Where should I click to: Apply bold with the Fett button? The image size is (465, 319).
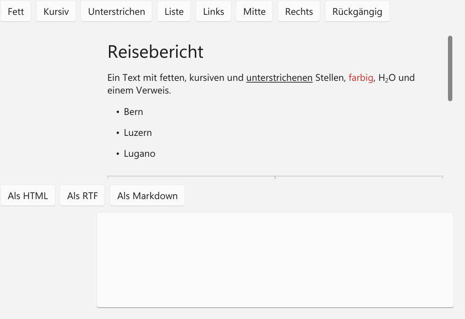click(16, 12)
